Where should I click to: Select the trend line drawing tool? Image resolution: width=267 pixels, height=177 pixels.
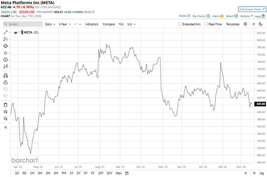5,32
